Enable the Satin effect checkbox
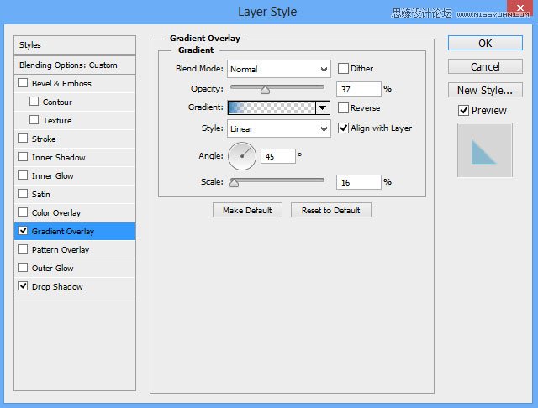This screenshot has height=408, width=538. pos(24,194)
